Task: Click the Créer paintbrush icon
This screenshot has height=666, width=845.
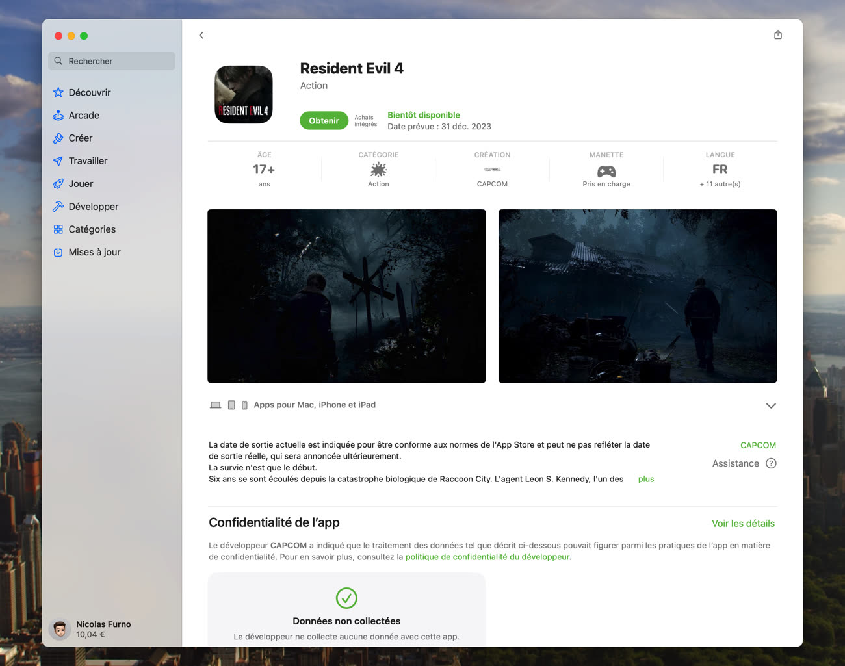Action: 58,138
